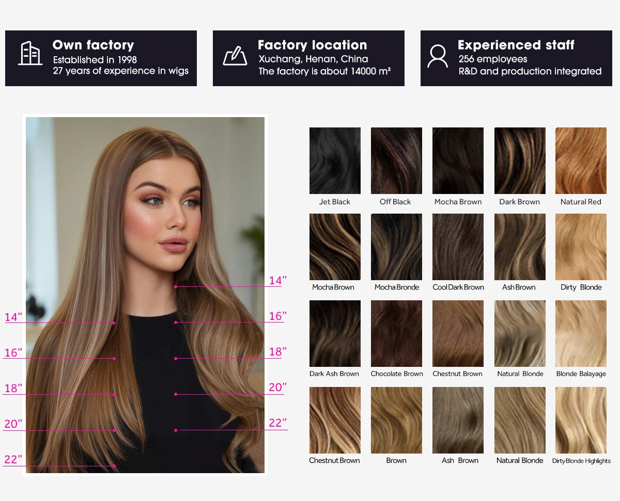Click the "Experienced staff" heading
The height and width of the screenshot is (501, 620).
pos(516,45)
